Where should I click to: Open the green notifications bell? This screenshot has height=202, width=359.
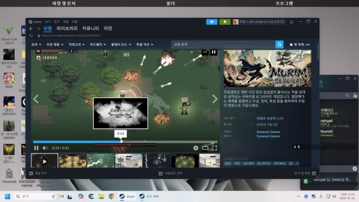(225, 22)
